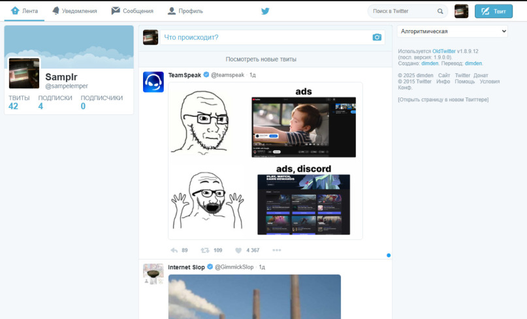Image resolution: width=527 pixels, height=319 pixels.
Task: Go to Уведомления notifications tab
Action: coord(74,11)
